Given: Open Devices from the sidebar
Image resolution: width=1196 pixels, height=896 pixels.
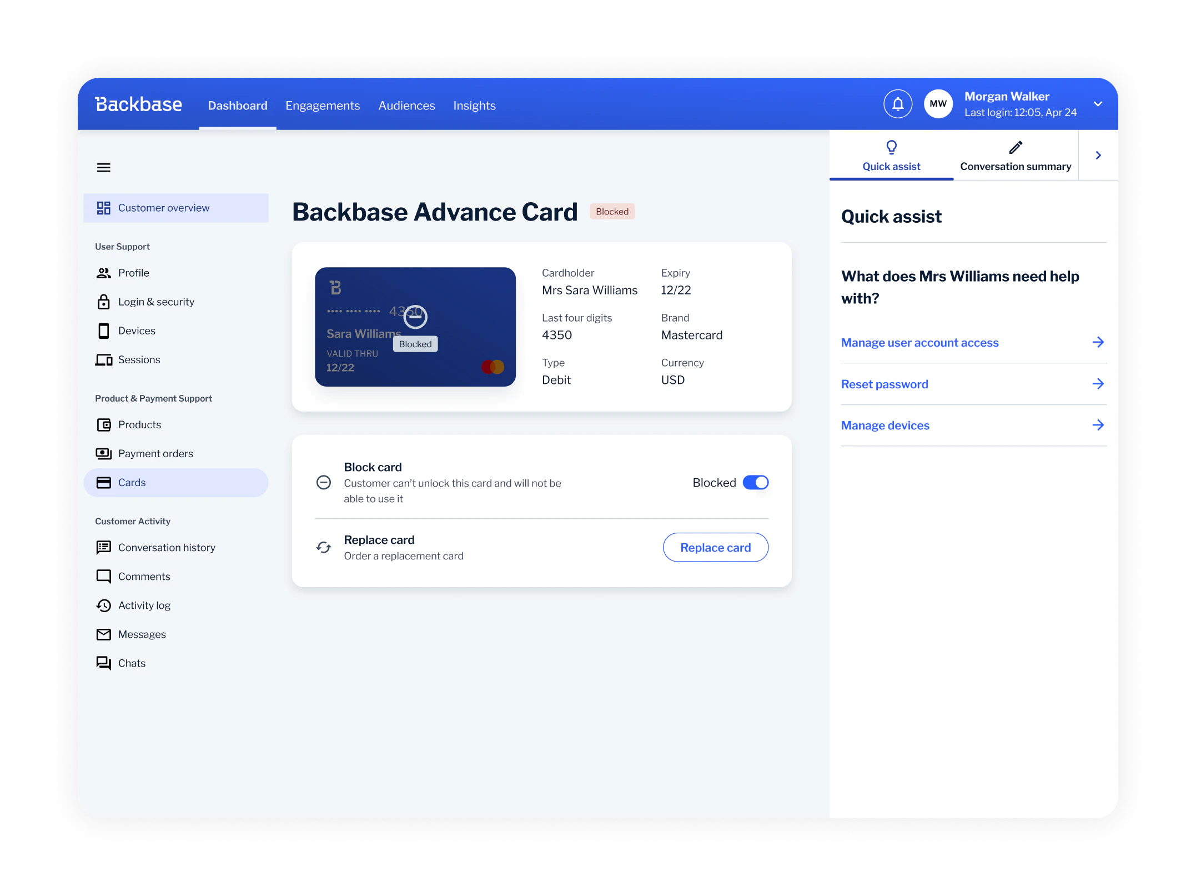Looking at the screenshot, I should (x=137, y=330).
